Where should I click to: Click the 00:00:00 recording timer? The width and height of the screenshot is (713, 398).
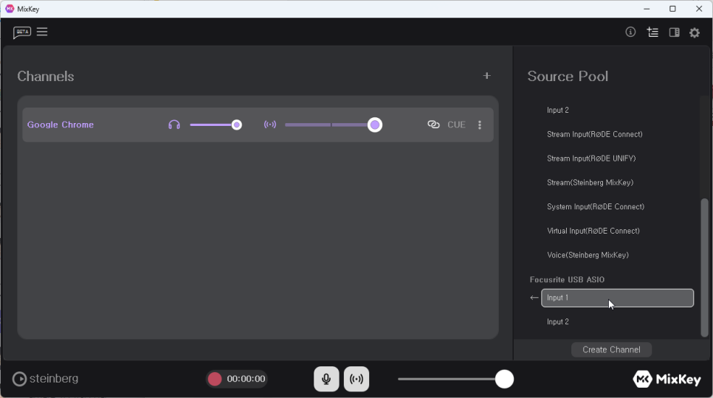(x=246, y=379)
